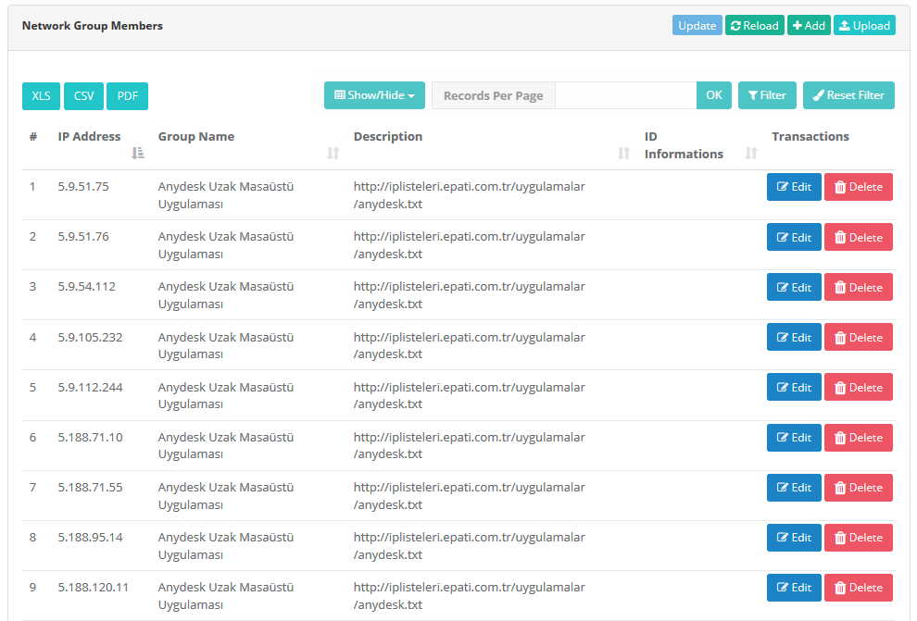Apply the Filter button

tap(767, 95)
